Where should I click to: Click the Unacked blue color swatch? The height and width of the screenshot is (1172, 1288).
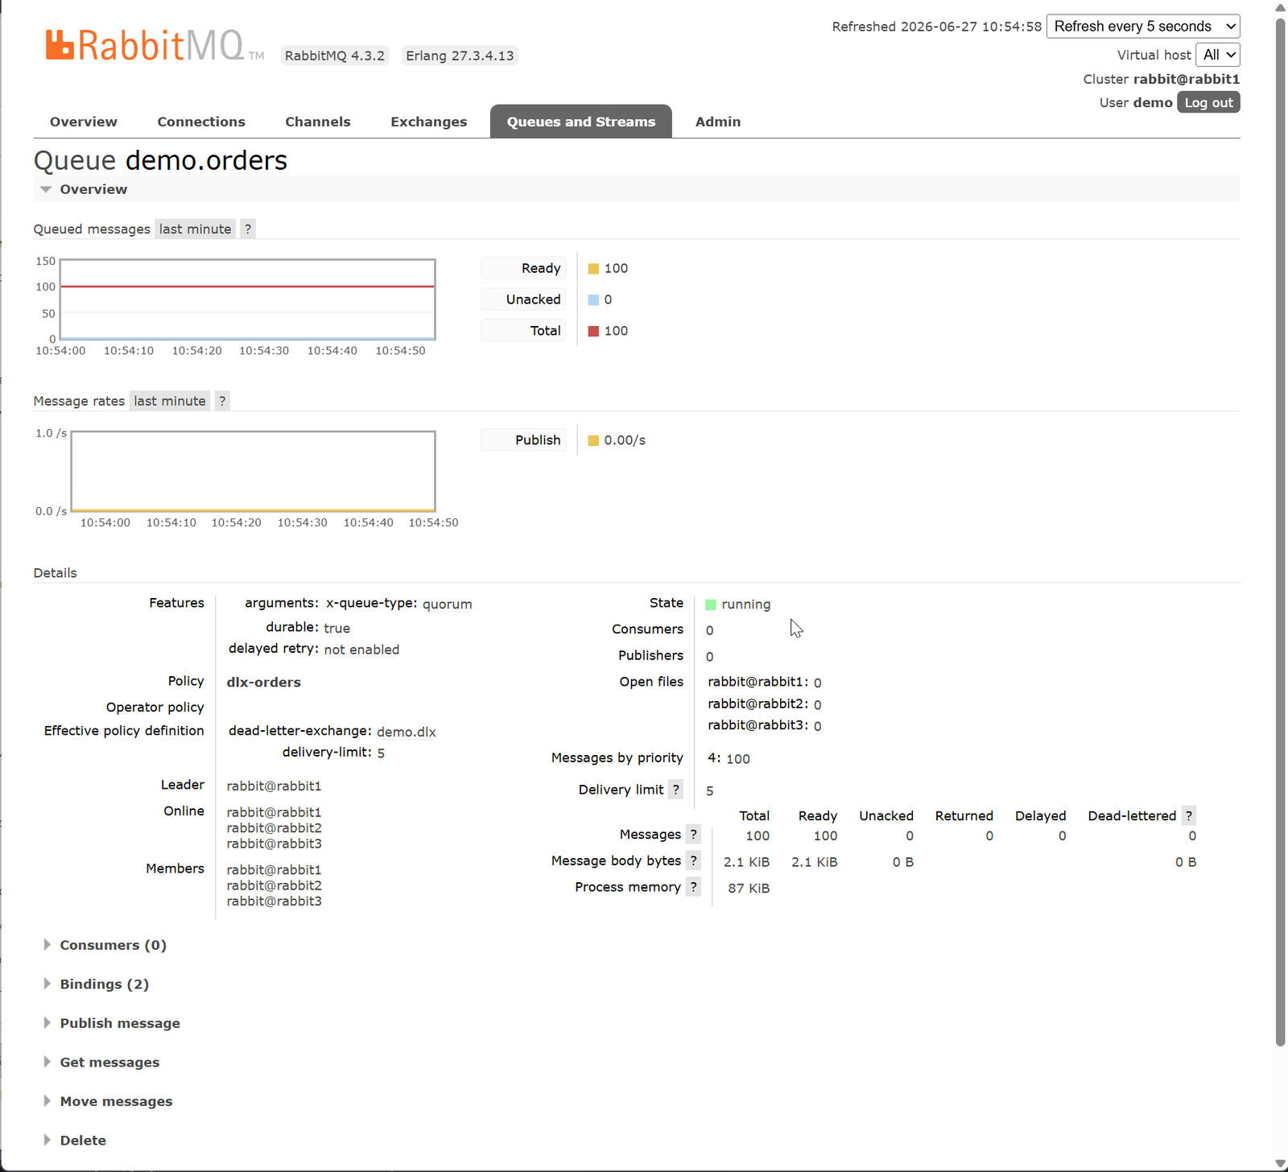point(593,299)
